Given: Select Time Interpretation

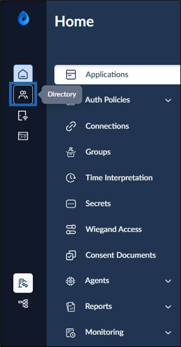Looking at the screenshot, I should (x=119, y=178).
